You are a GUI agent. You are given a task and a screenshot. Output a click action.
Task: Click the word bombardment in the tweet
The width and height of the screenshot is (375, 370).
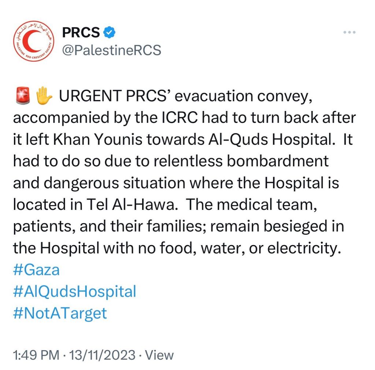(278, 161)
